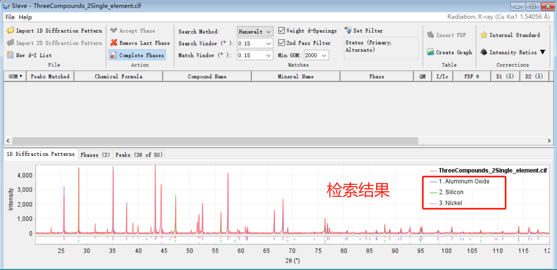Viewport: 557px width, 270px height.
Task: Click the Intensity Ratios icon
Action: (484, 52)
